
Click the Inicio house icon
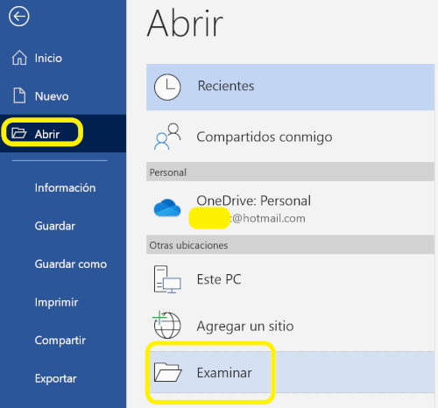coord(19,57)
